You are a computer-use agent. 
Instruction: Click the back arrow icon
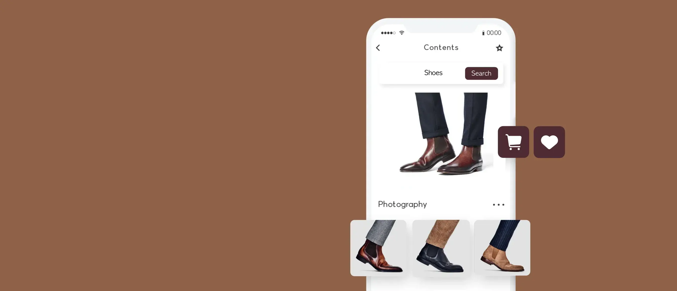click(x=377, y=47)
